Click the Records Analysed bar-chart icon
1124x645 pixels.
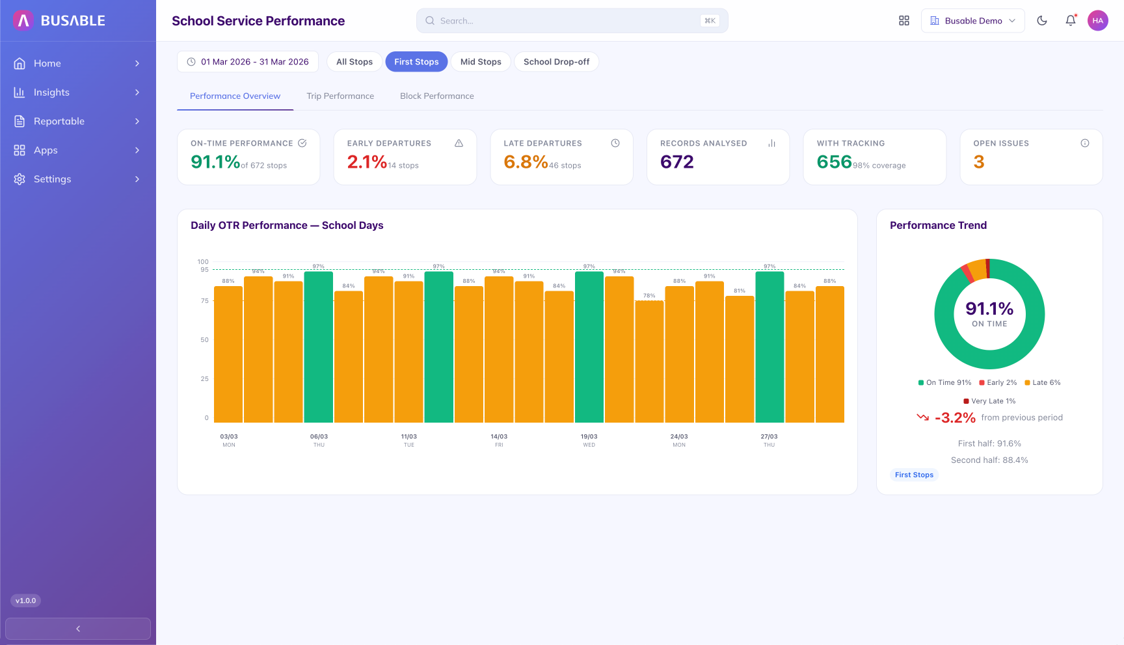coord(772,143)
